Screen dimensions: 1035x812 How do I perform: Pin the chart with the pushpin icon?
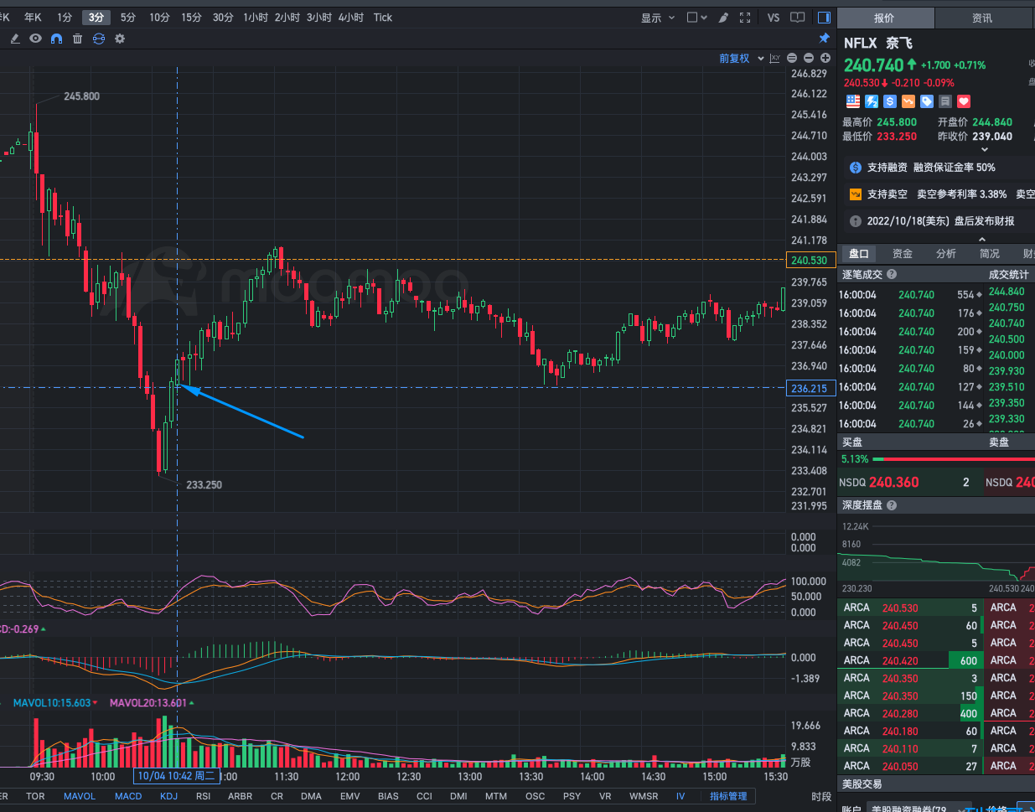coord(824,39)
